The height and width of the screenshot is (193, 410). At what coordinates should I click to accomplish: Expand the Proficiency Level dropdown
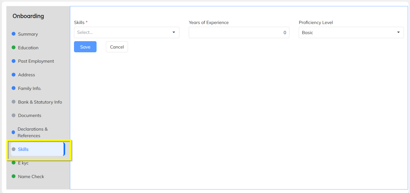pyautogui.click(x=351, y=33)
